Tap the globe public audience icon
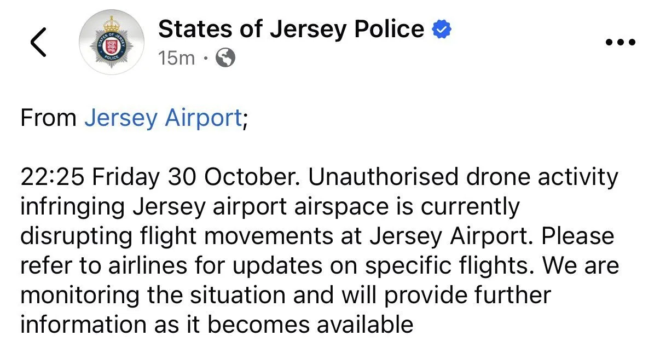The image size is (660, 353). [x=225, y=57]
